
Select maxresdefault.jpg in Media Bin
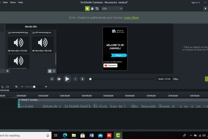click(x=18, y=33)
